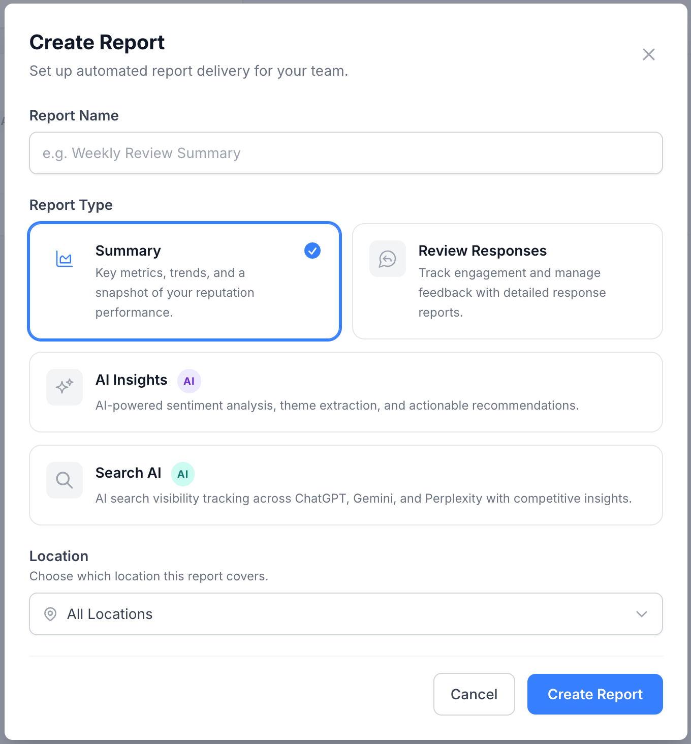This screenshot has width=691, height=744.
Task: Click the chevron on the location selector
Action: click(641, 614)
